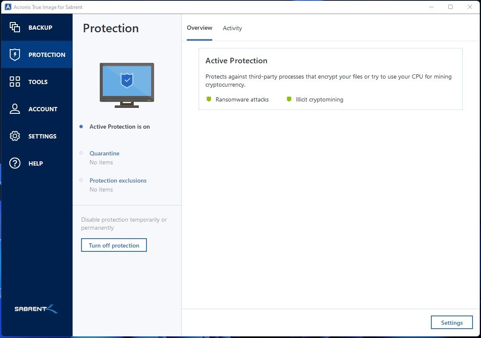The width and height of the screenshot is (481, 338).
Task: Select the Protection exclusions indicator
Action: 81,180
